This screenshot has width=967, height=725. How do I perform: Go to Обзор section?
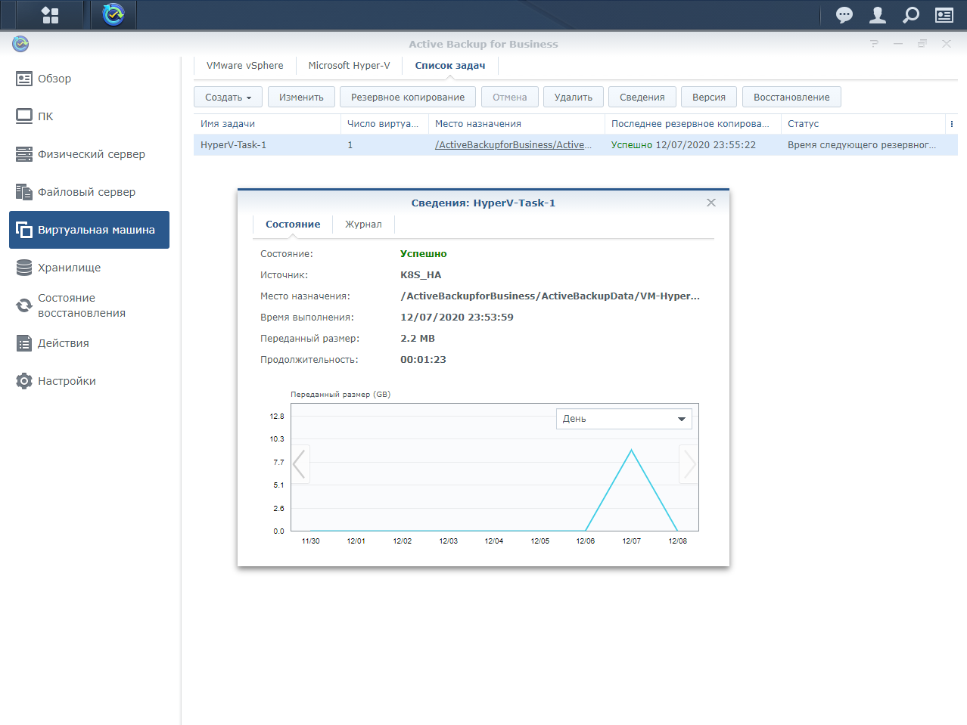pos(89,79)
